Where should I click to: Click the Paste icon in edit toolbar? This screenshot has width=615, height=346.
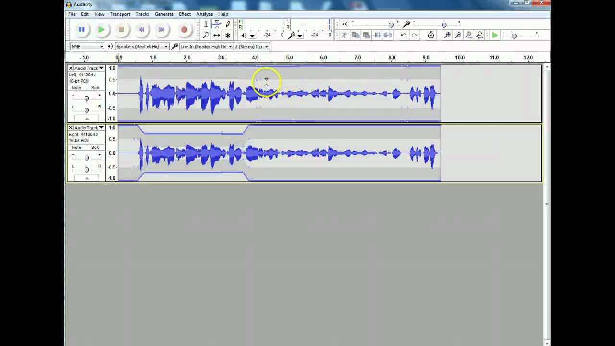click(366, 35)
